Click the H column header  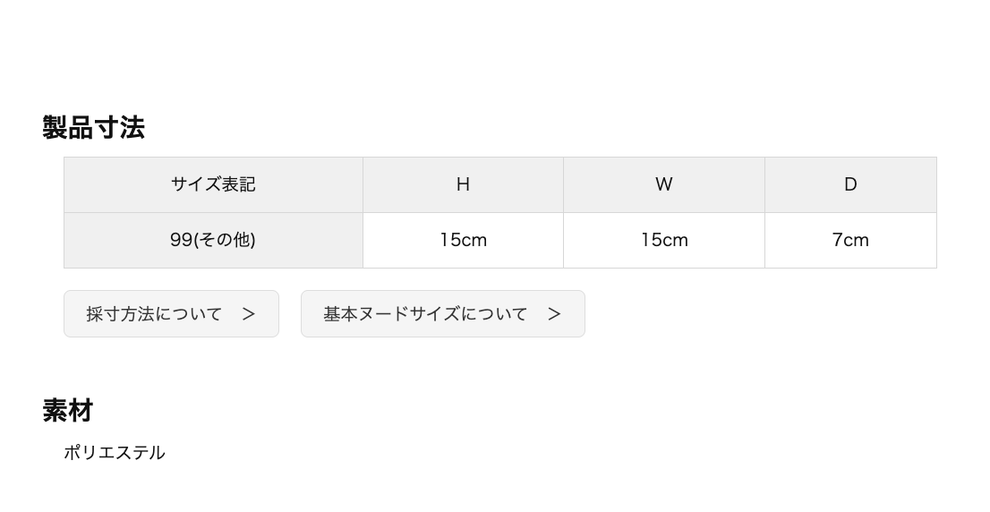(463, 185)
